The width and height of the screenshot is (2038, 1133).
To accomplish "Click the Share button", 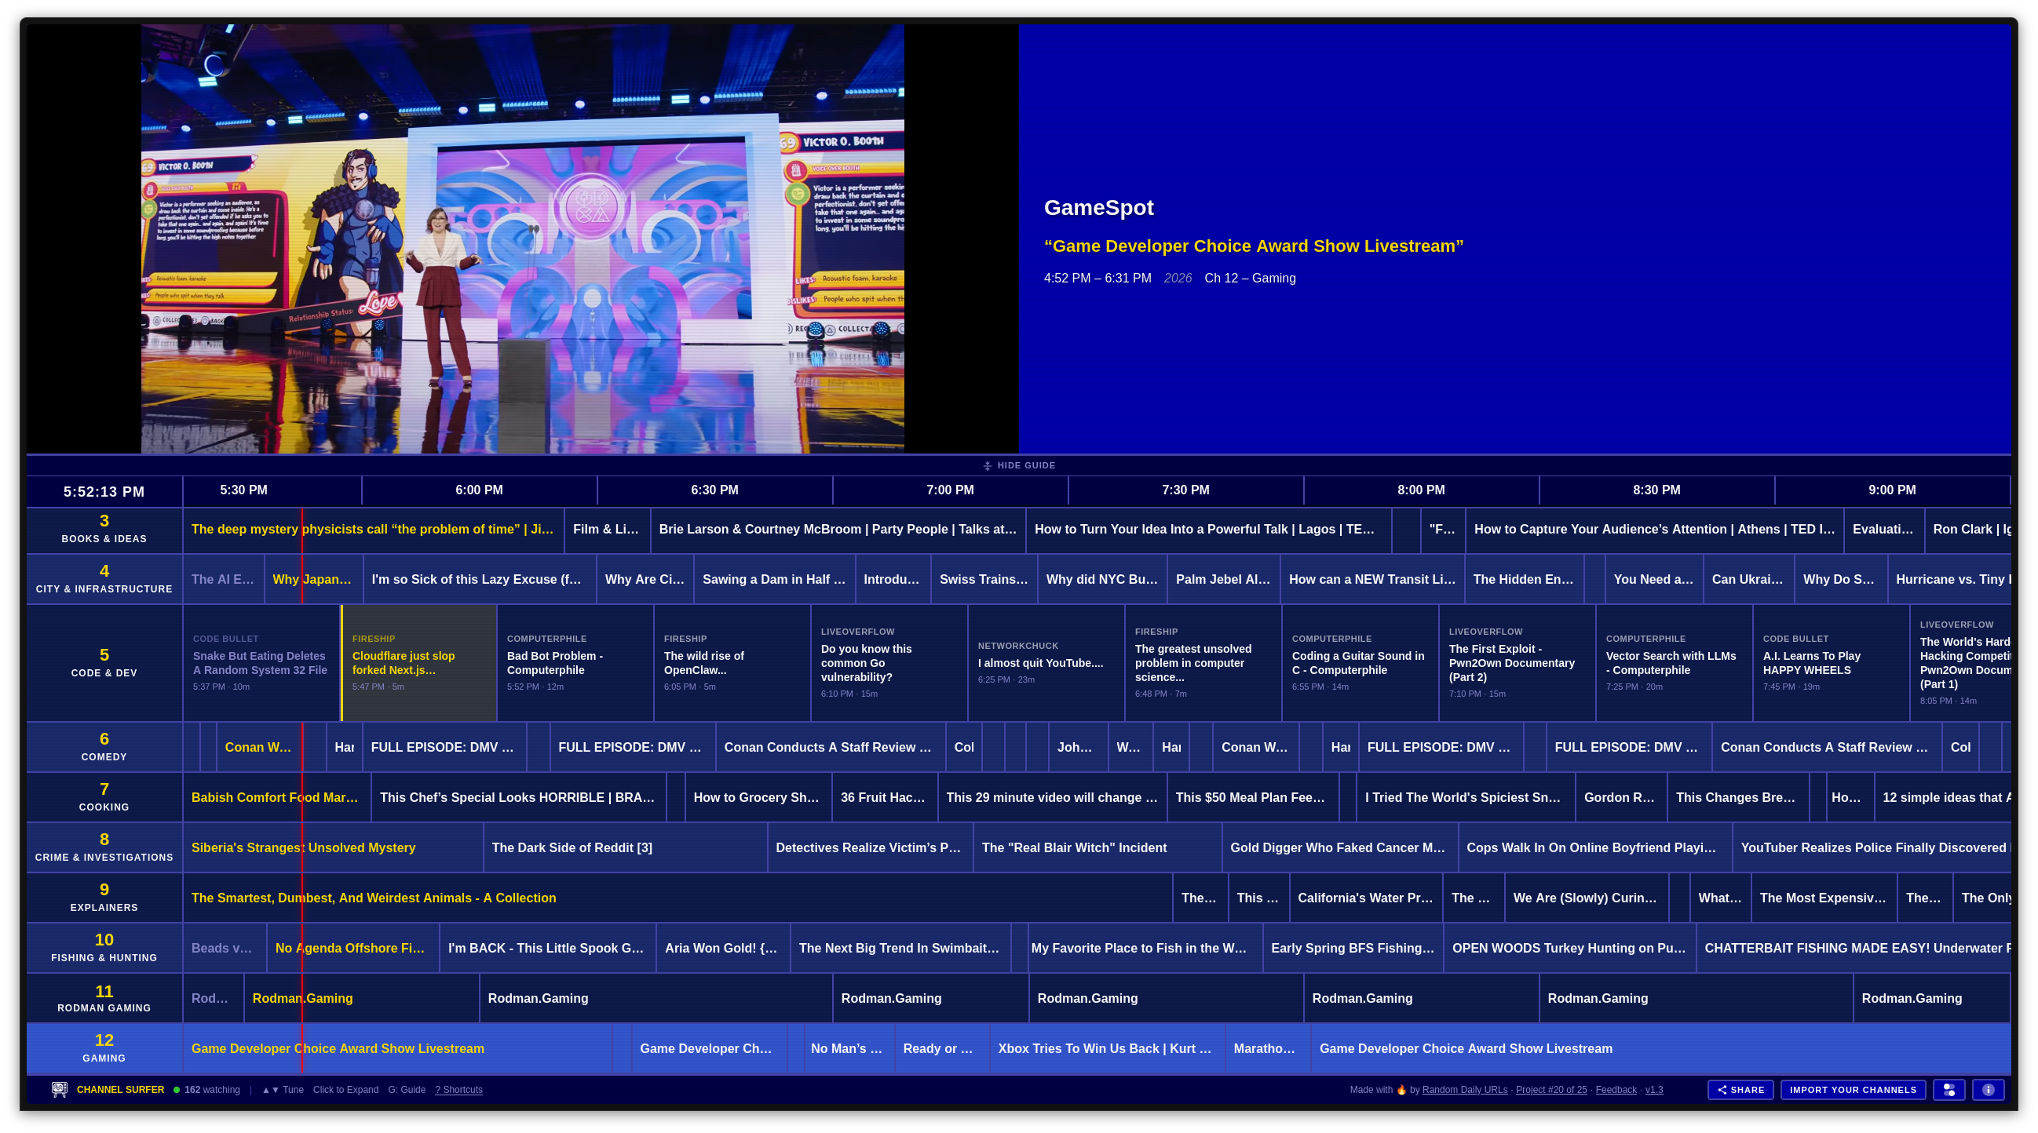I will pos(1740,1090).
